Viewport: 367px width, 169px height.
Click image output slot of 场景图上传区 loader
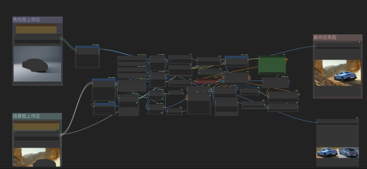click(x=59, y=135)
